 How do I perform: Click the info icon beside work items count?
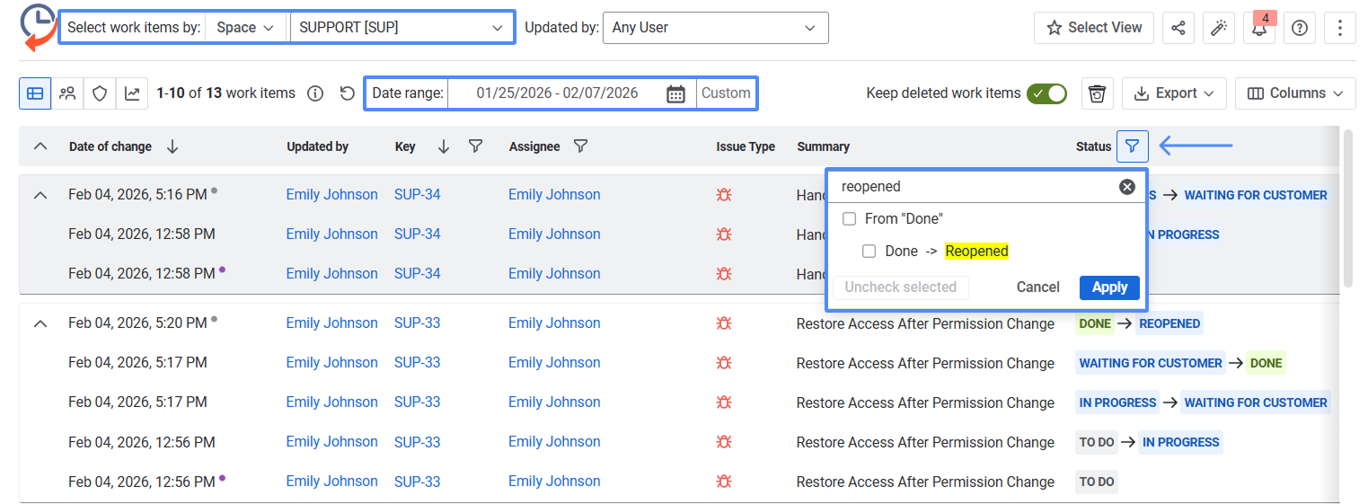click(x=314, y=93)
